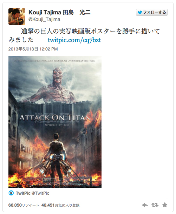
Task: Open the Attack on Titan poster image
Action: (x=55, y=122)
